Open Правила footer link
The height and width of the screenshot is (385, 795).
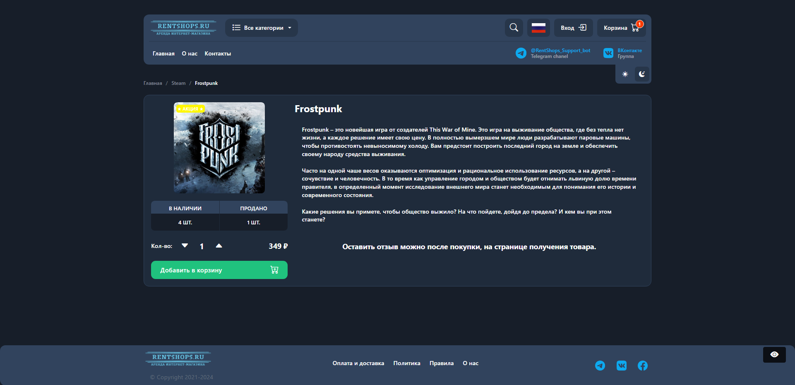[x=442, y=363]
